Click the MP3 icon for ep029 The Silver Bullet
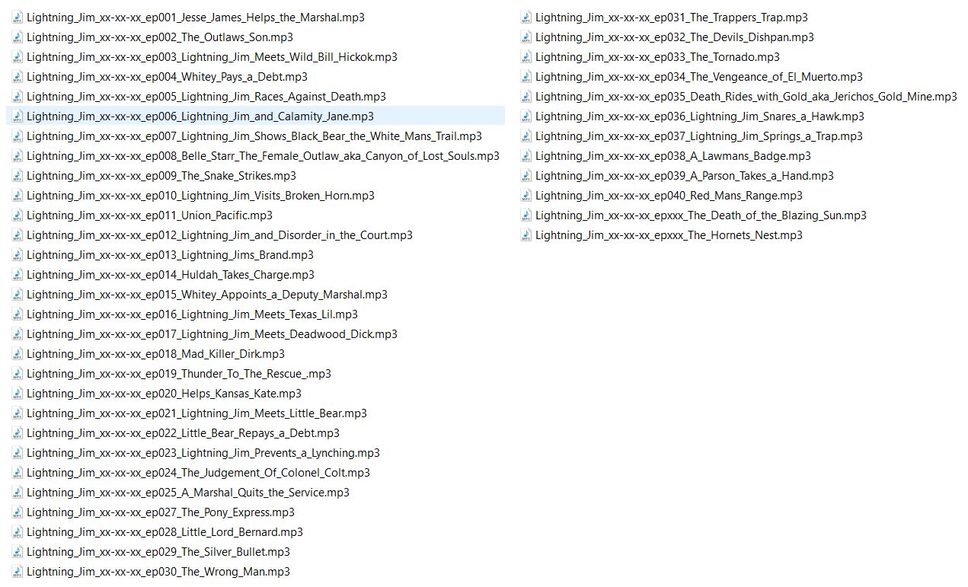The image size is (968, 587). tap(18, 552)
